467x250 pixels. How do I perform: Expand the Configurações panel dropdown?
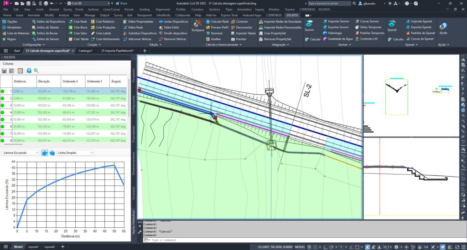tap(33, 45)
